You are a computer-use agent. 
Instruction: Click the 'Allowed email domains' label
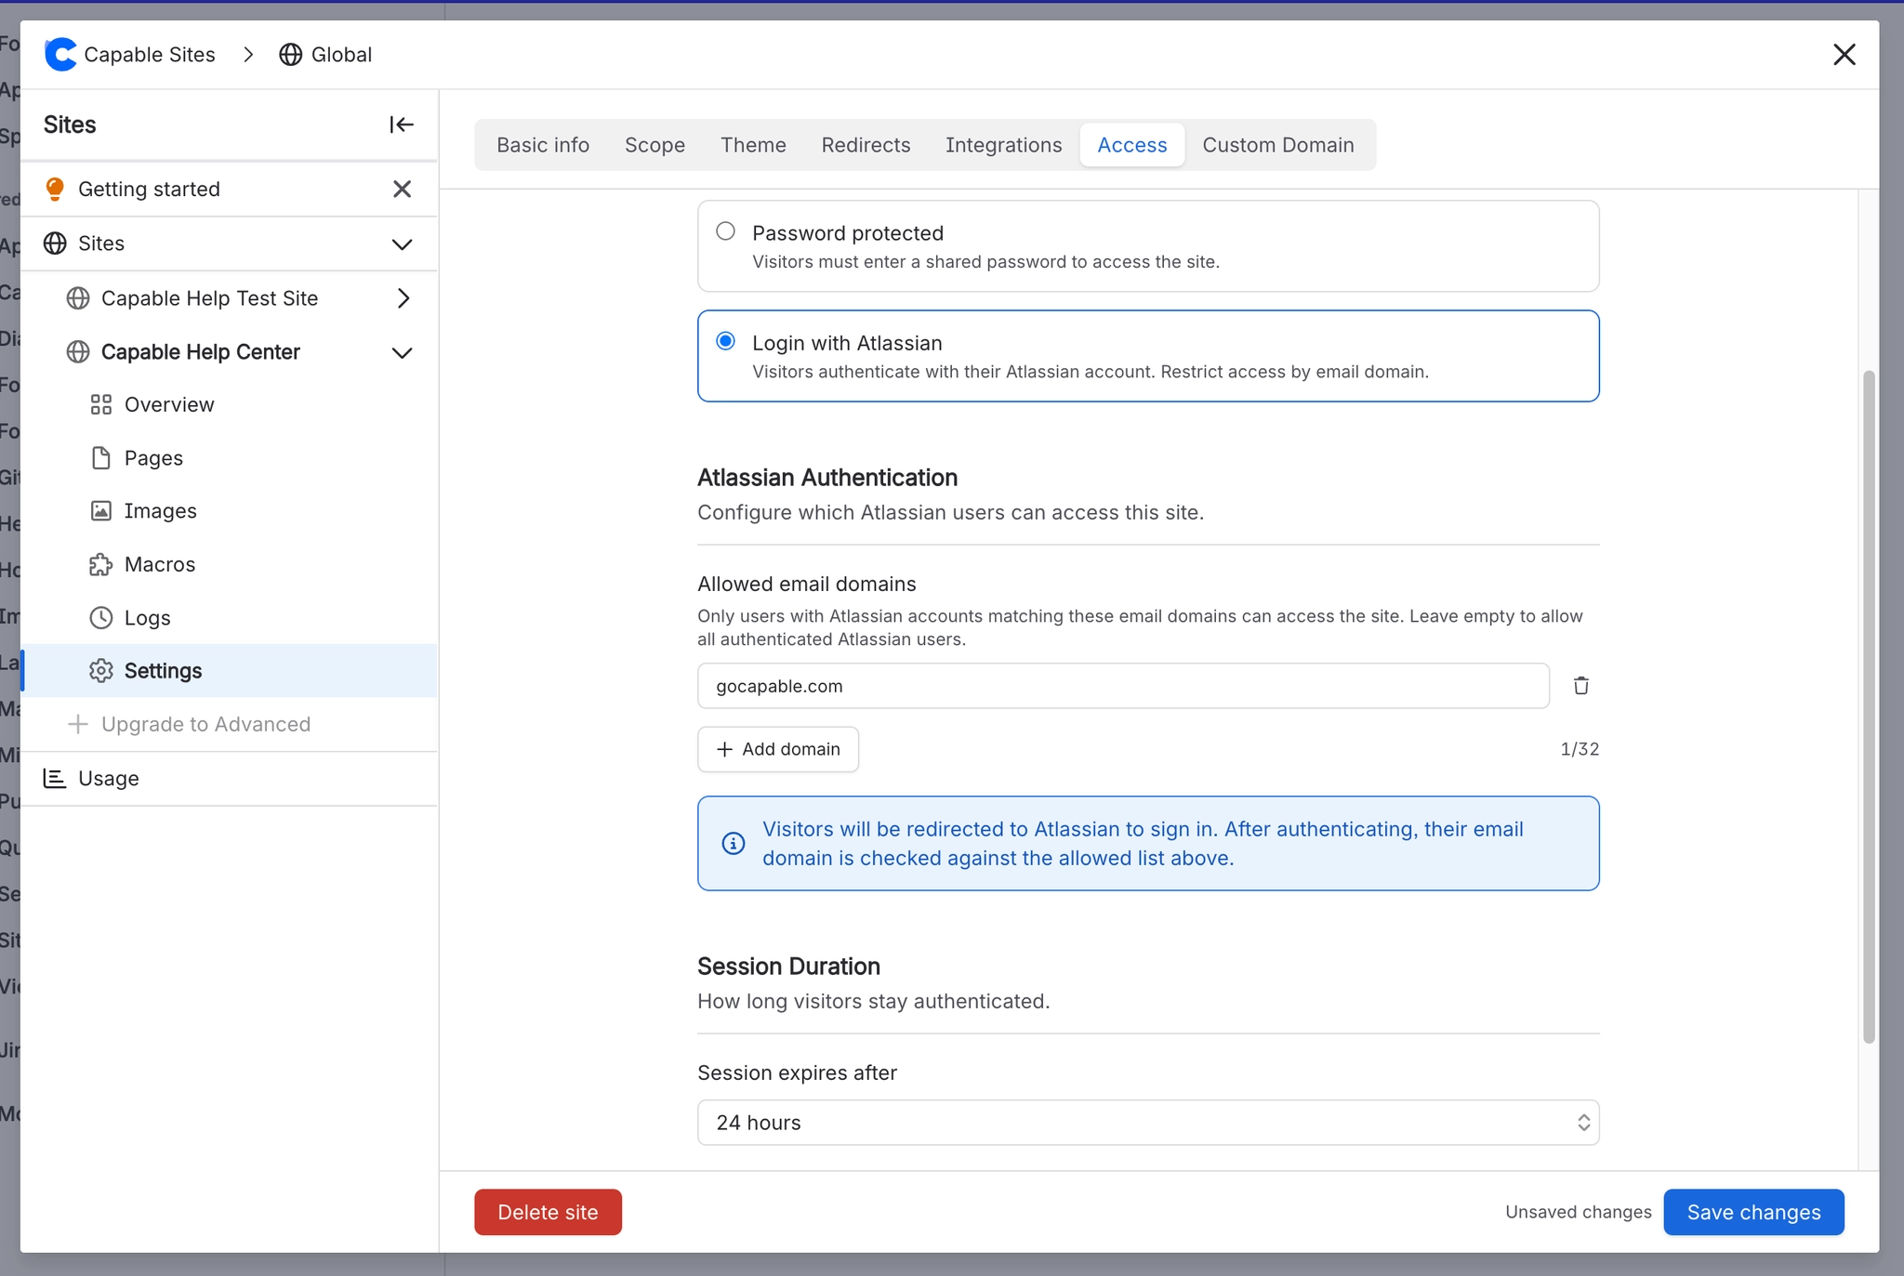pos(807,584)
